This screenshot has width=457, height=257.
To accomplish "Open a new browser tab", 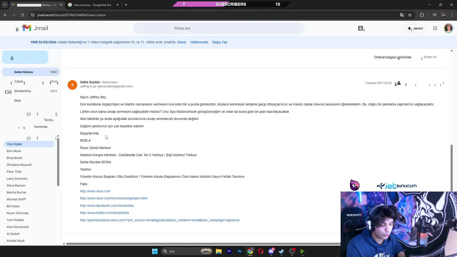I will point(126,5).
